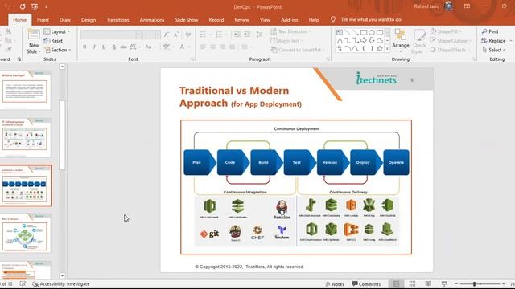Toggle Comments pane
Screen dimensions: 515x289
(x=366, y=283)
